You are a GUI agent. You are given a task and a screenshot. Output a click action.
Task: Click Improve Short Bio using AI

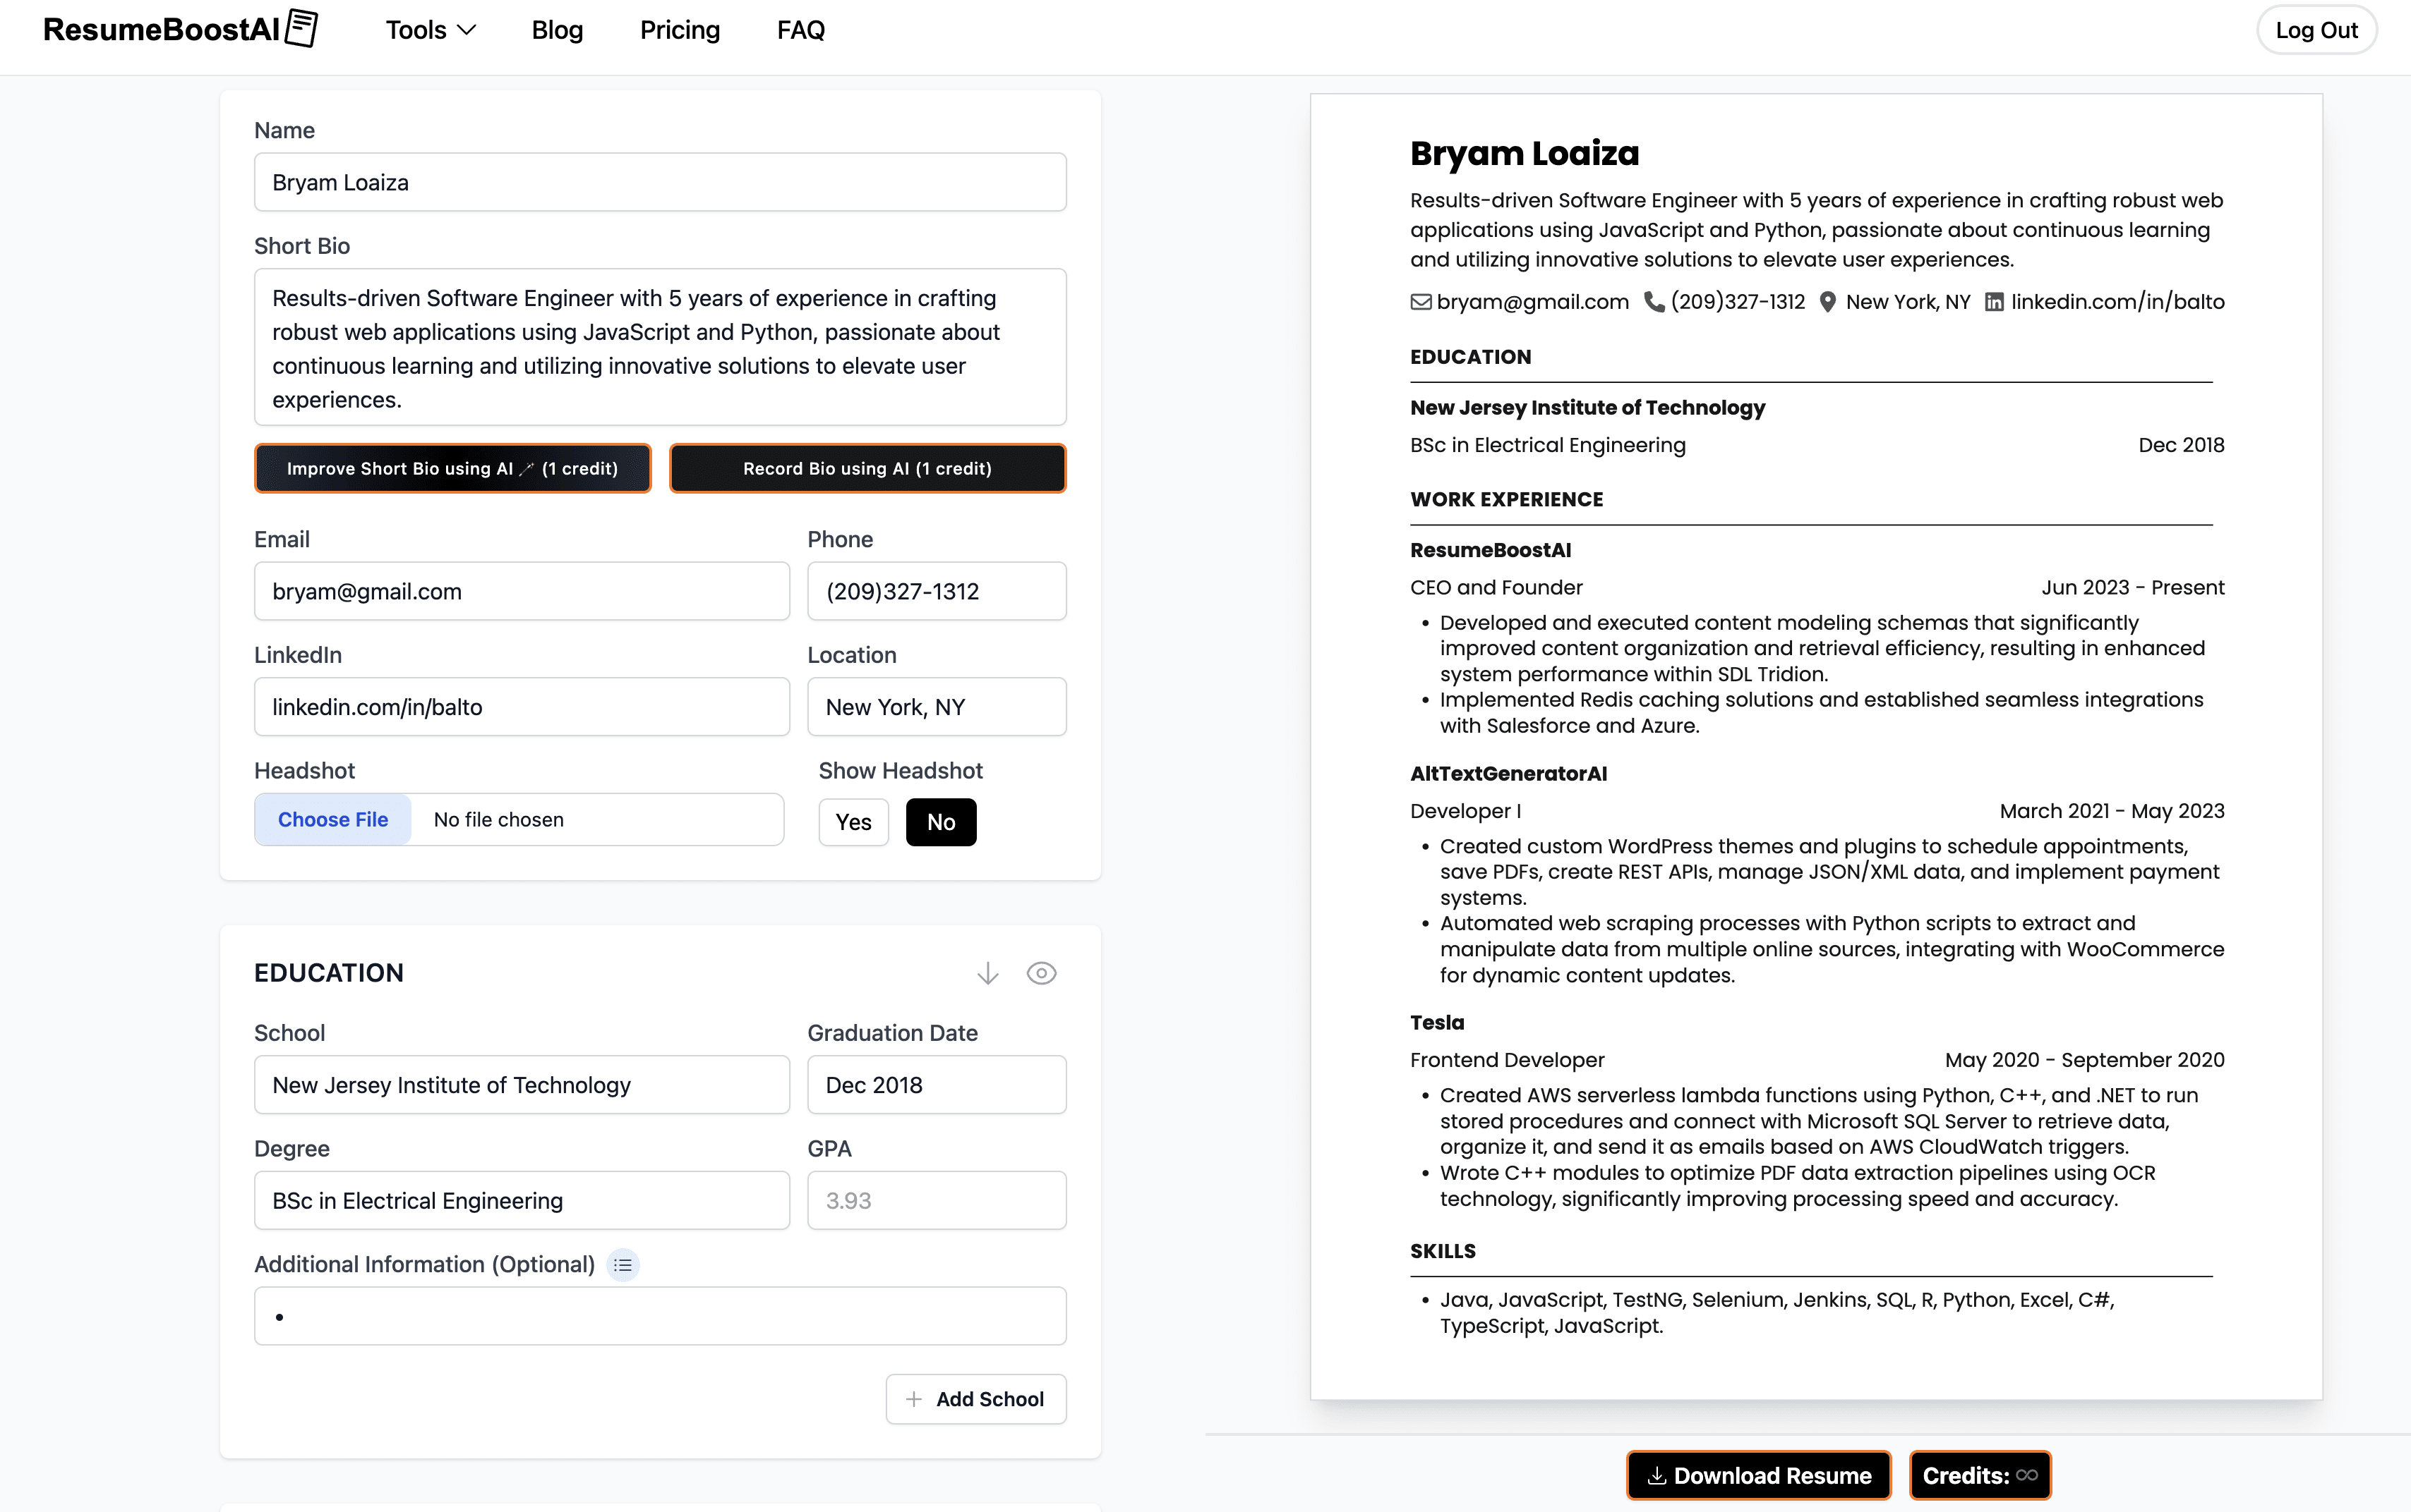pos(452,467)
